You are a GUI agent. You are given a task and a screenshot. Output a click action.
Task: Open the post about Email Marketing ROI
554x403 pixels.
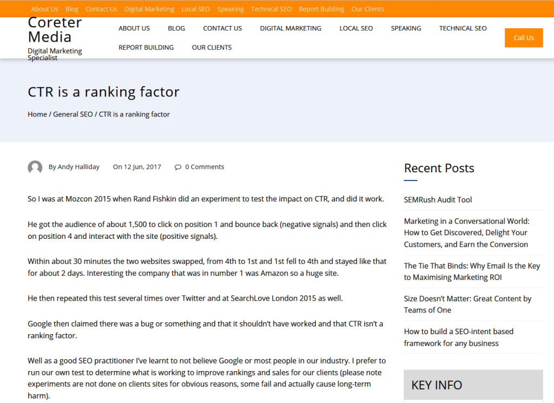click(472, 271)
